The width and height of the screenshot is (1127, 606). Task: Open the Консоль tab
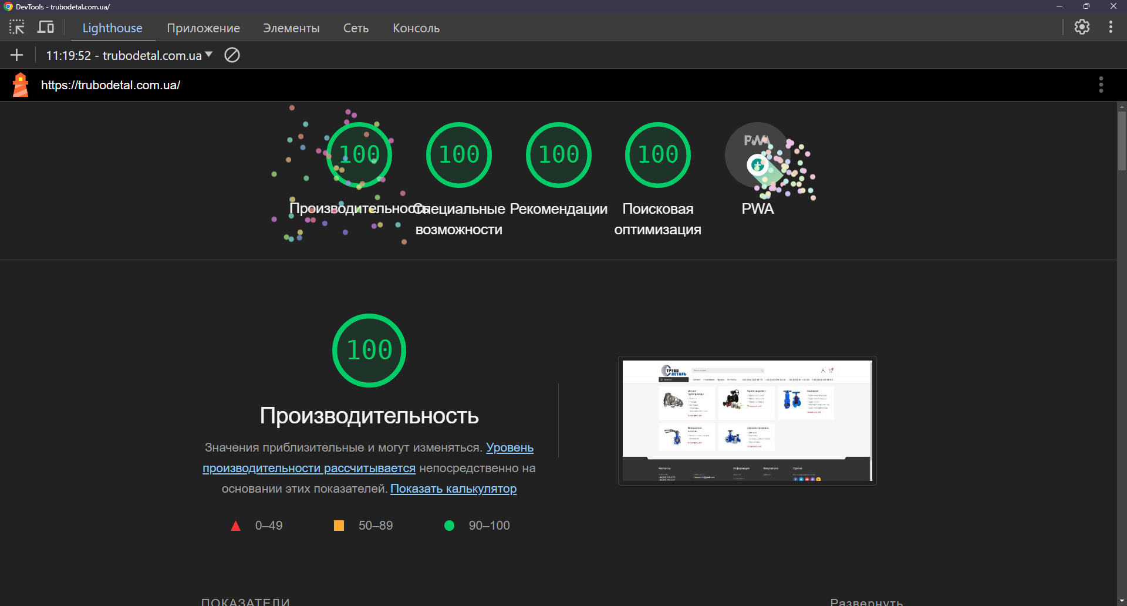coord(416,28)
